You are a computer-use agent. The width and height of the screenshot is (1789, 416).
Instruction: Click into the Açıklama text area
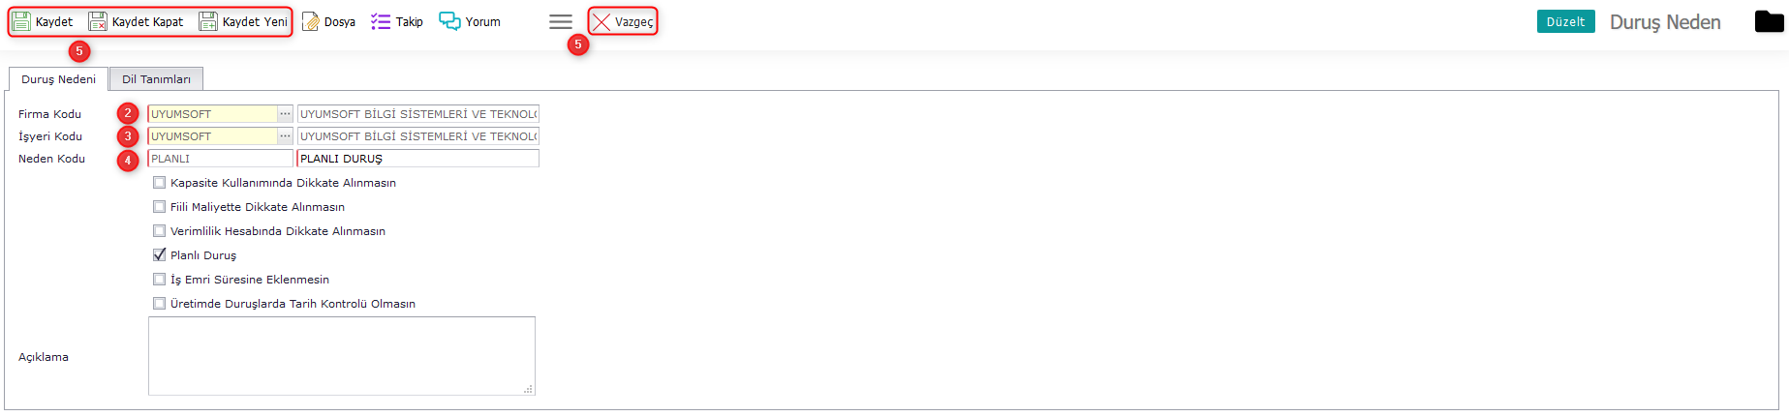pyautogui.click(x=342, y=356)
